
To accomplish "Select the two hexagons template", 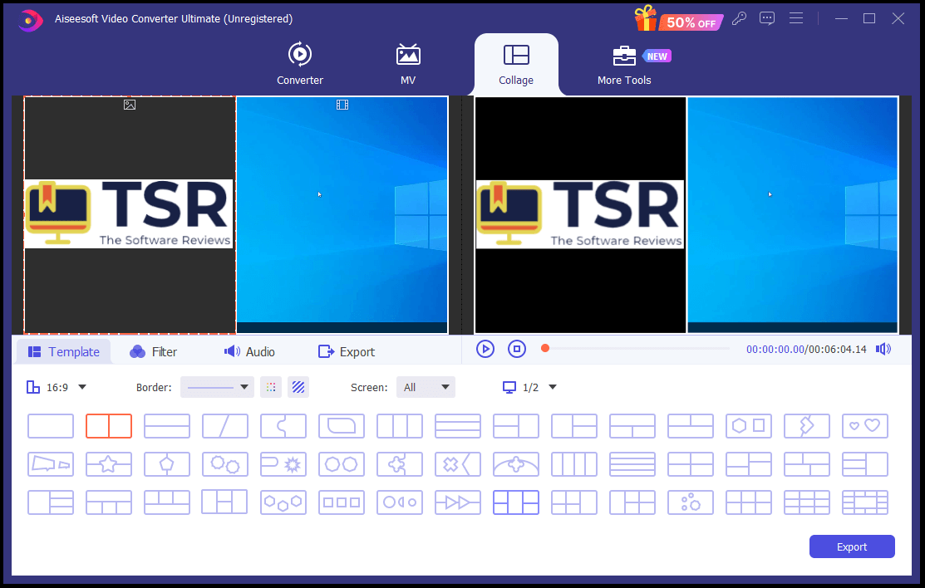I will [x=341, y=464].
